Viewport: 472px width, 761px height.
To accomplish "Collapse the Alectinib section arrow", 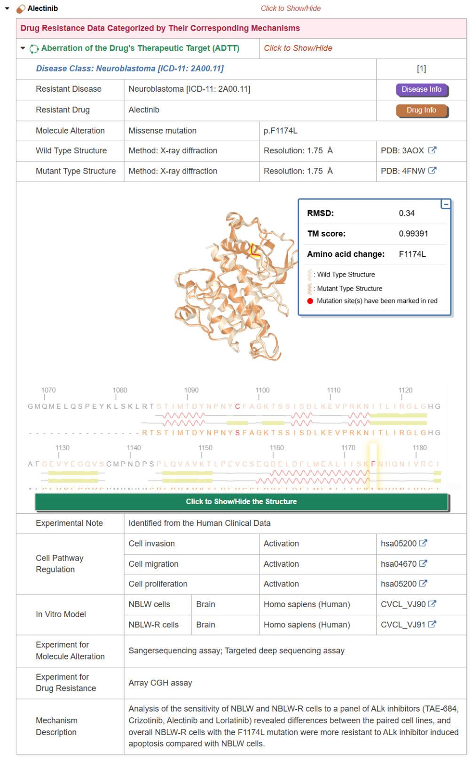I will coord(7,8).
